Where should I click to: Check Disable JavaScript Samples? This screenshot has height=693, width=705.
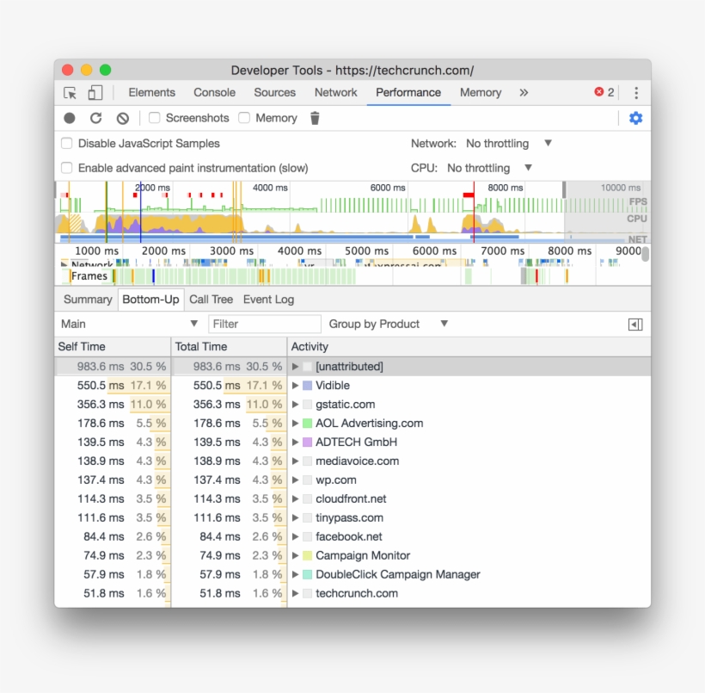coord(66,143)
